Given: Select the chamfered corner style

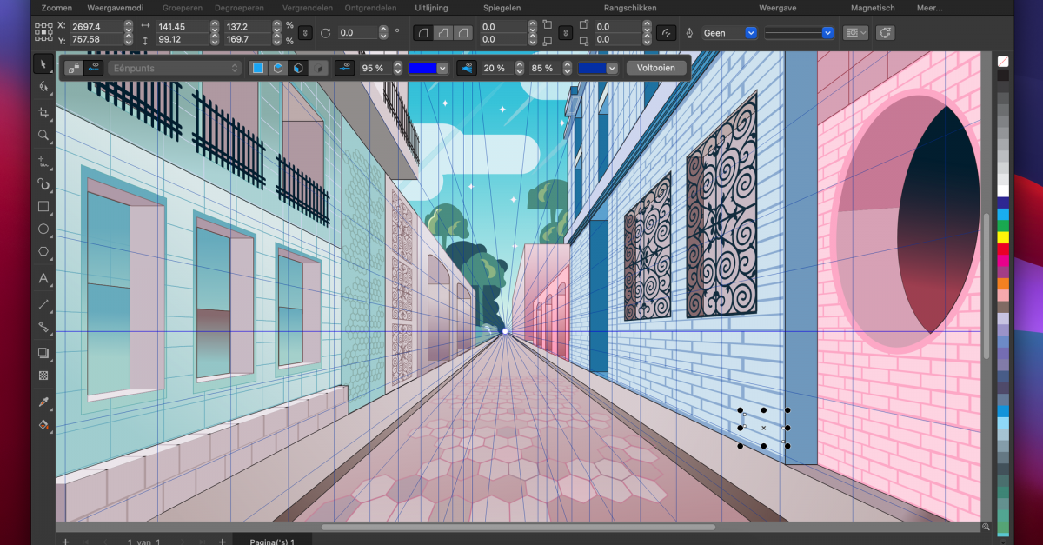Looking at the screenshot, I should 464,32.
